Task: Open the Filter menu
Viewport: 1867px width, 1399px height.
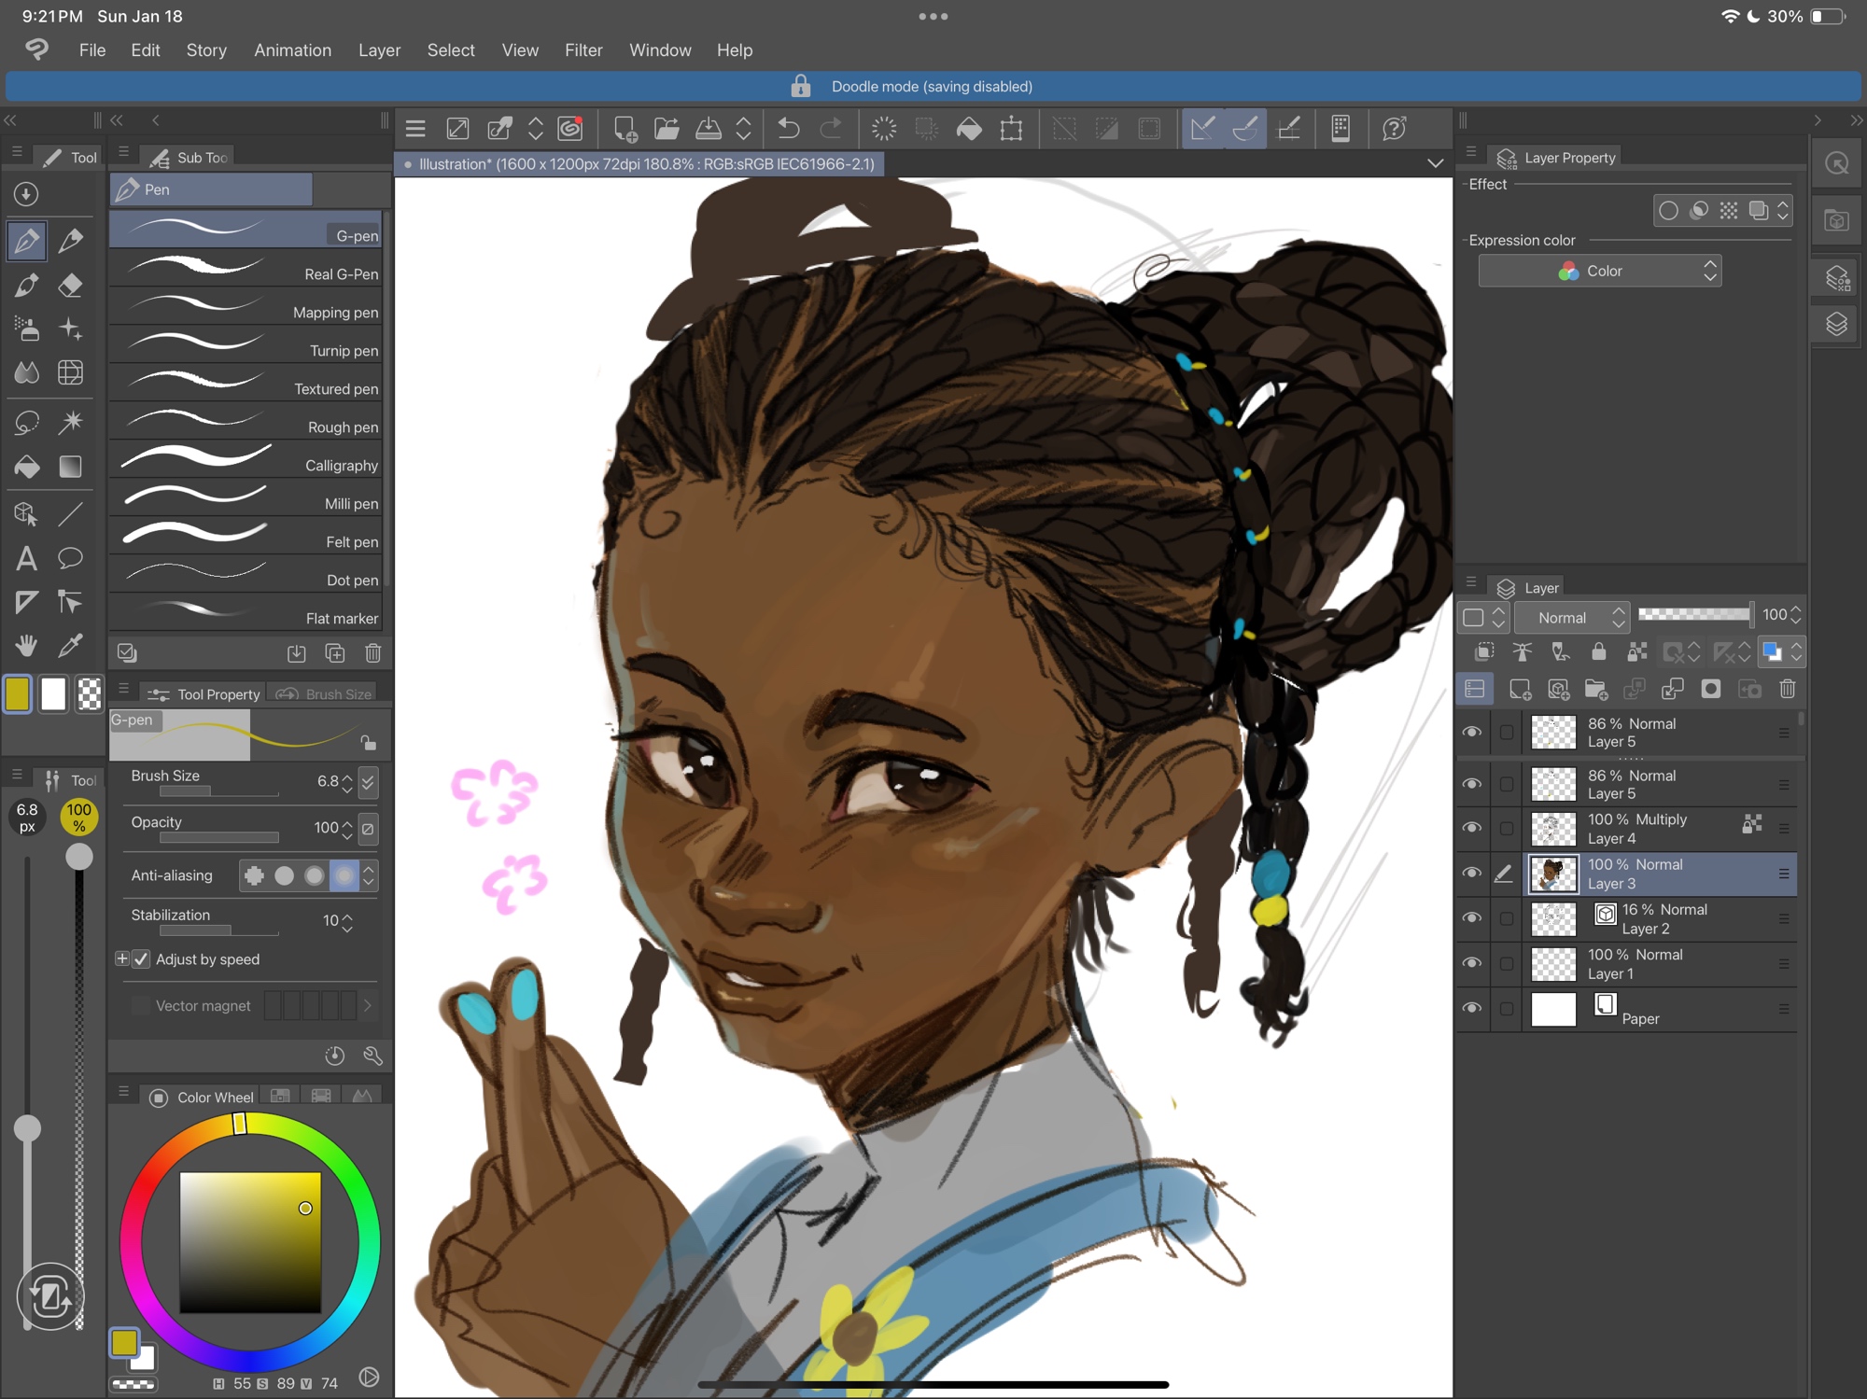Action: pyautogui.click(x=583, y=50)
